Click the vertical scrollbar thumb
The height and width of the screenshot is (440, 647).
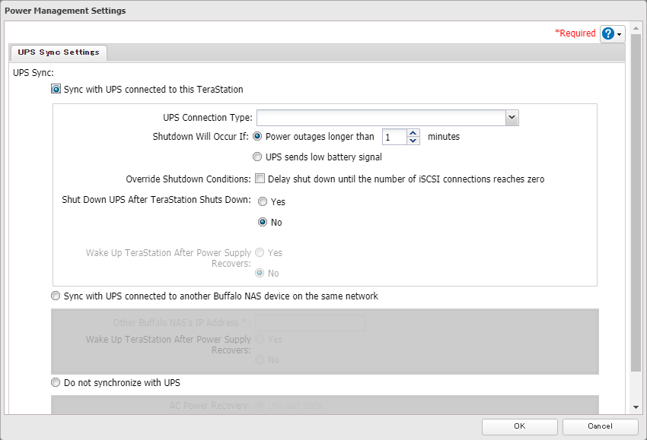click(x=636, y=205)
